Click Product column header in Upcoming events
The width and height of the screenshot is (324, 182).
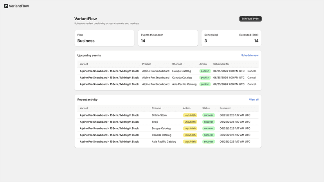pos(147,64)
